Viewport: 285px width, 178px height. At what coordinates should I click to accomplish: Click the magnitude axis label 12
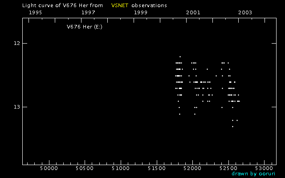click(x=17, y=44)
